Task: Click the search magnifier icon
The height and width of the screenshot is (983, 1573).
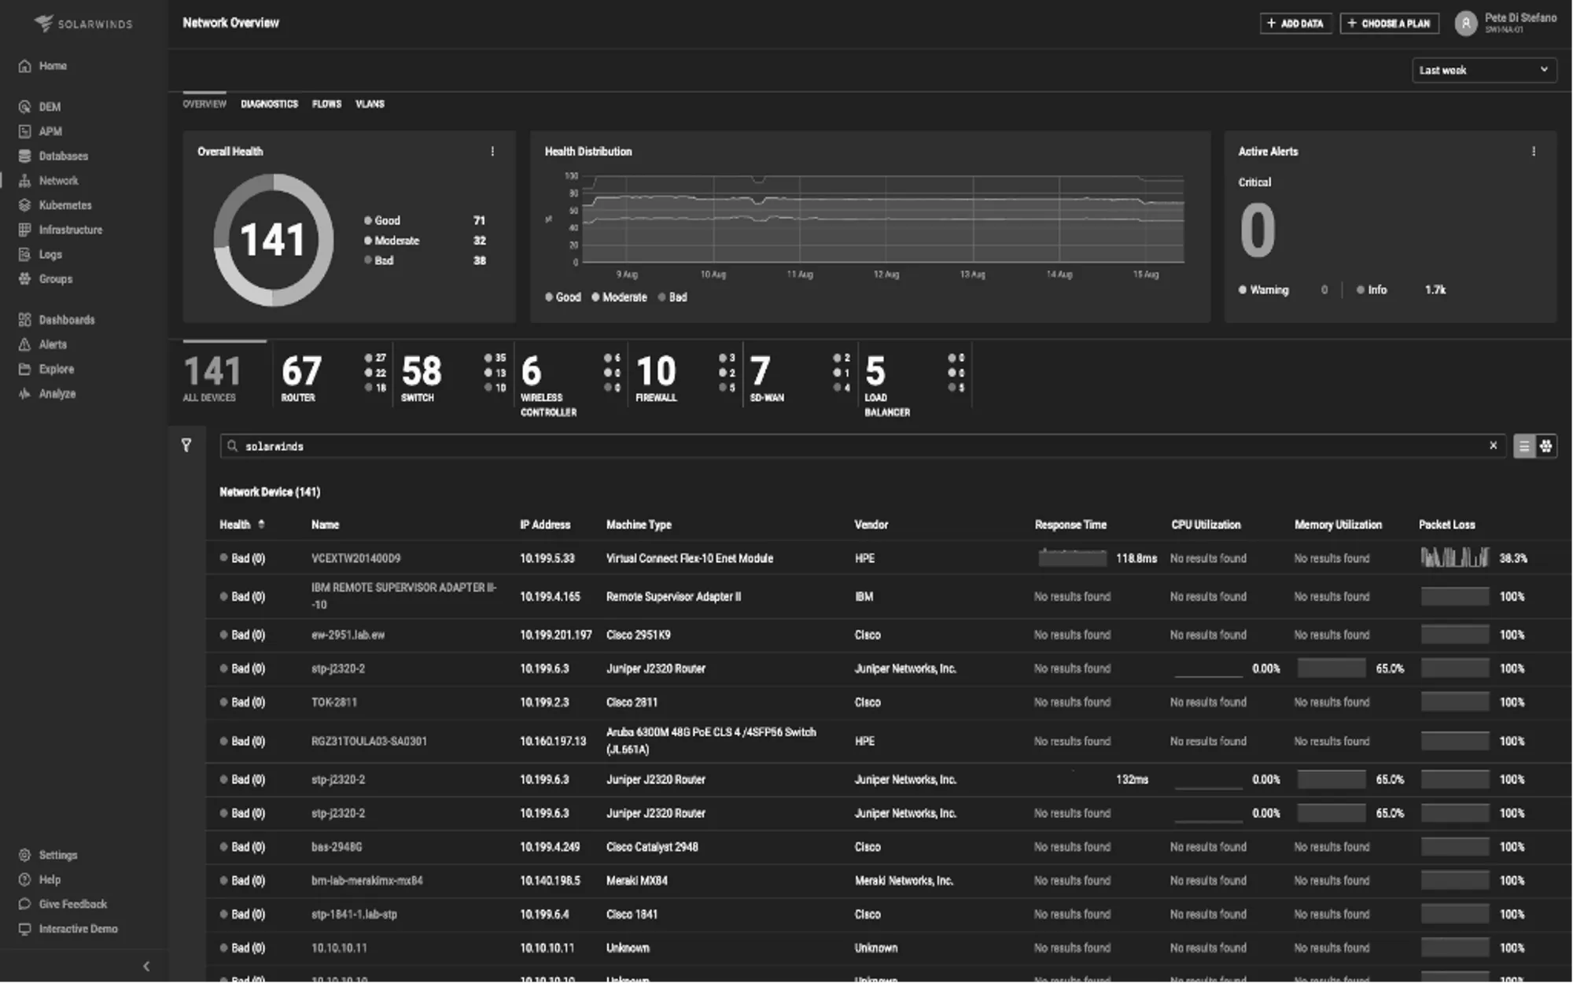Action: point(232,446)
